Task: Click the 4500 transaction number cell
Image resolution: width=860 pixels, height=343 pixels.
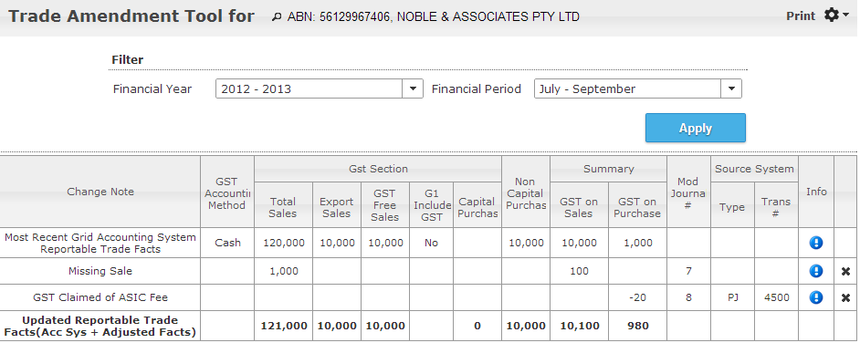Action: 776,297
